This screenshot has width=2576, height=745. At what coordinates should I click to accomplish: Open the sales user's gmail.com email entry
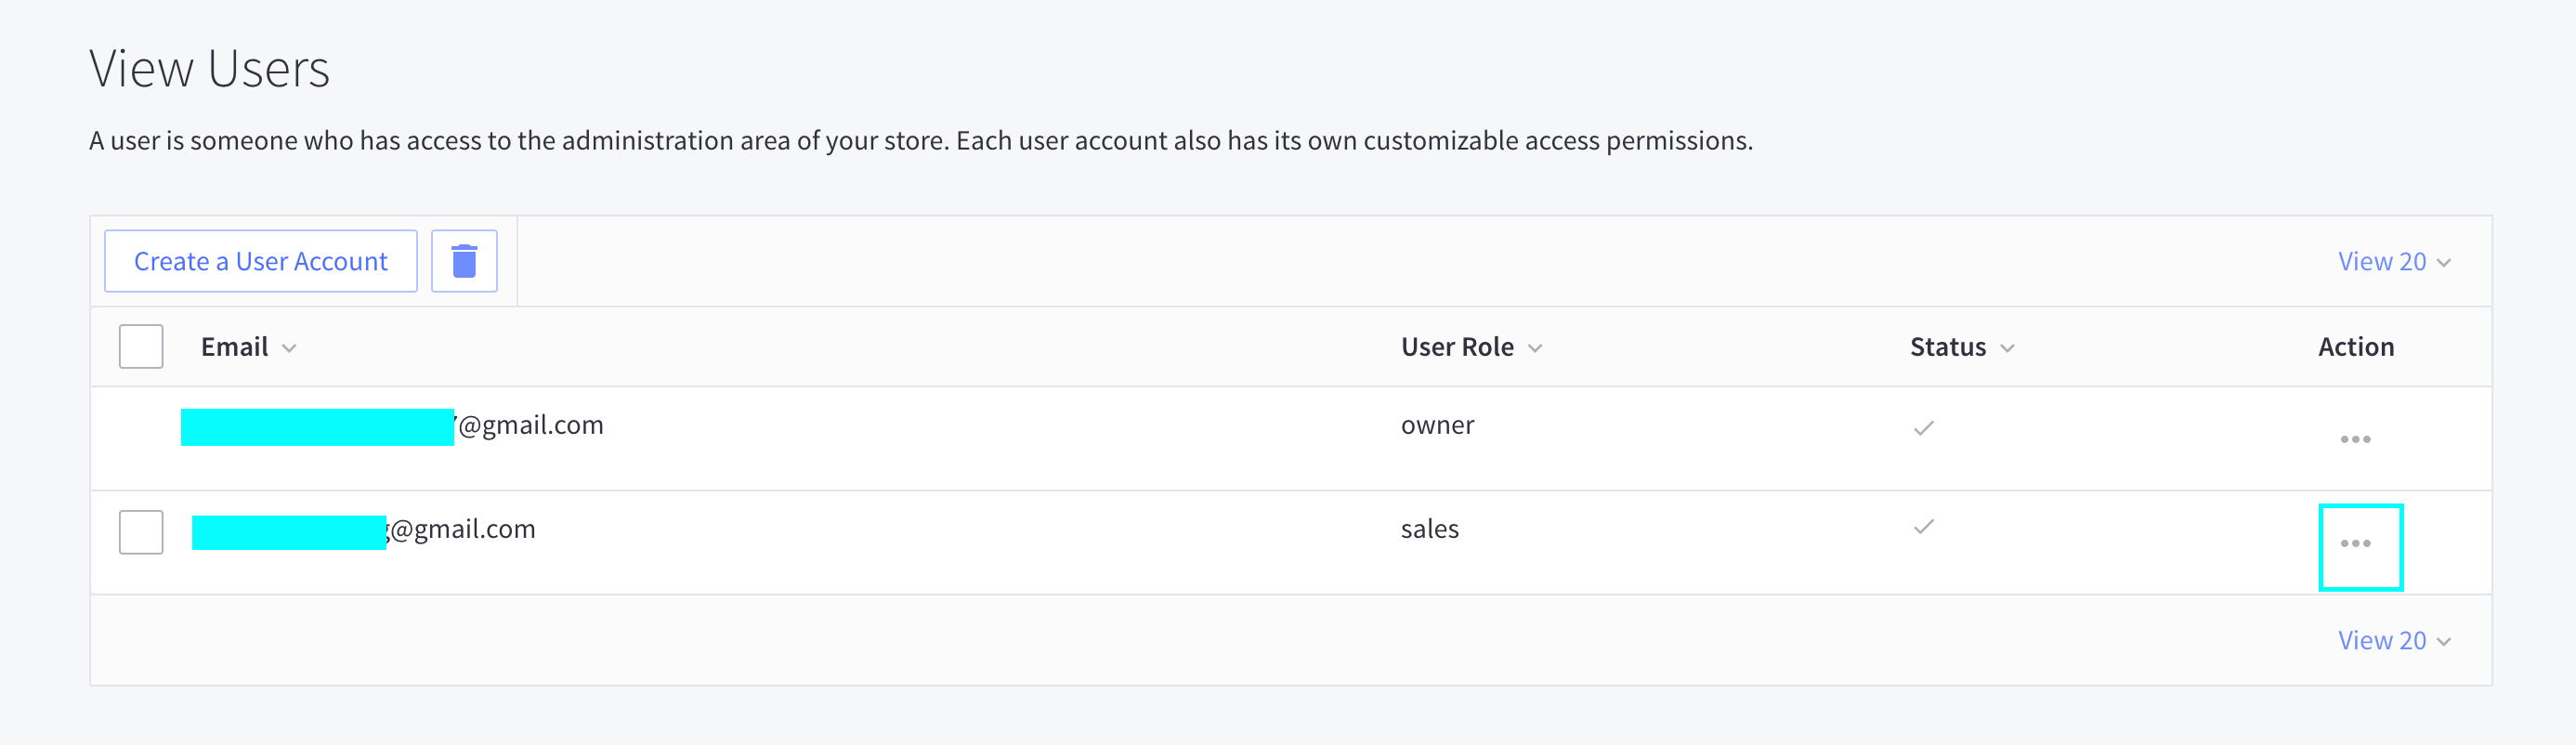click(462, 529)
